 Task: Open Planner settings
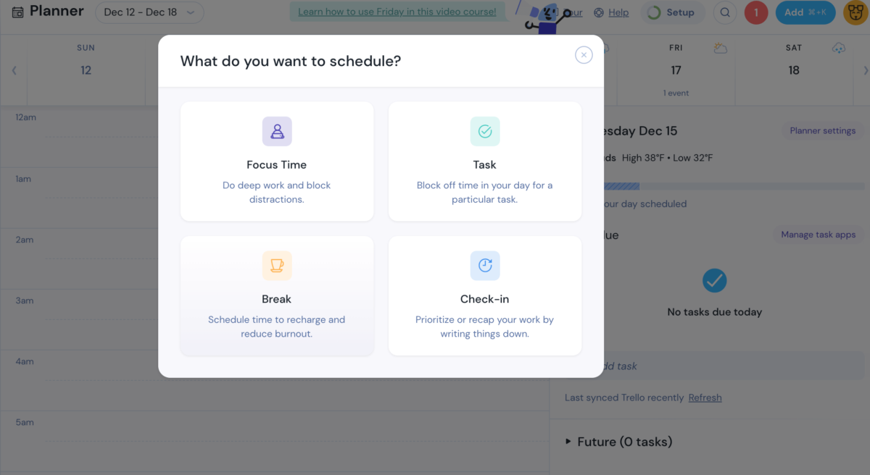pos(823,130)
